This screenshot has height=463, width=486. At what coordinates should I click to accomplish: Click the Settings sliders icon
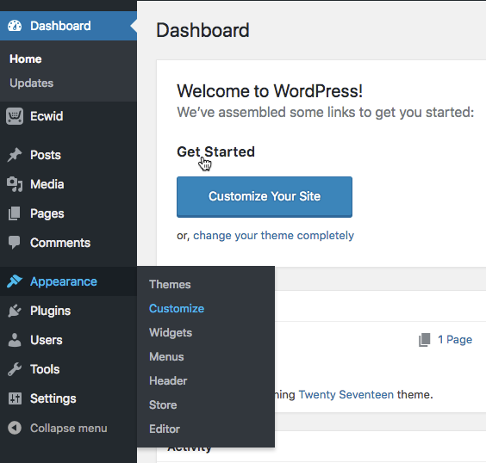(15, 398)
